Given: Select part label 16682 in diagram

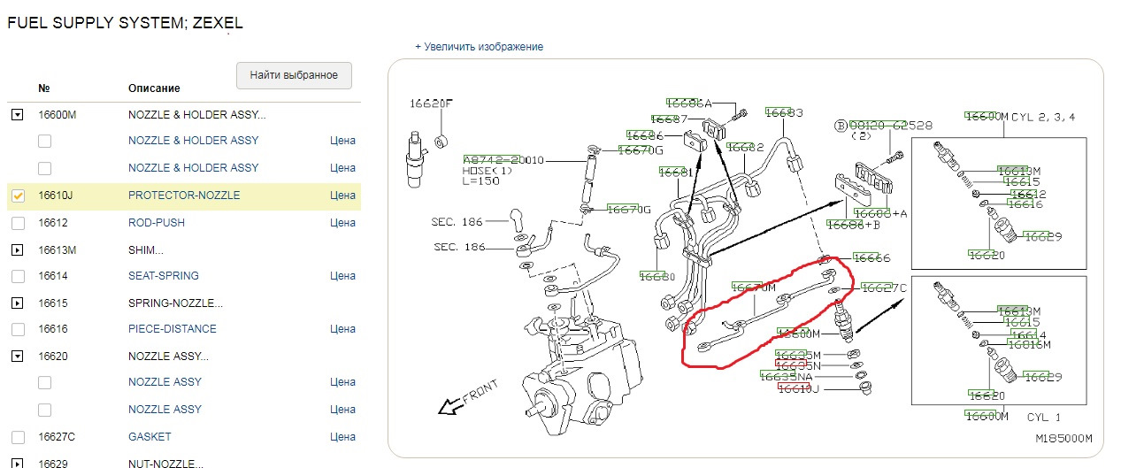Looking at the screenshot, I should coord(744,148).
